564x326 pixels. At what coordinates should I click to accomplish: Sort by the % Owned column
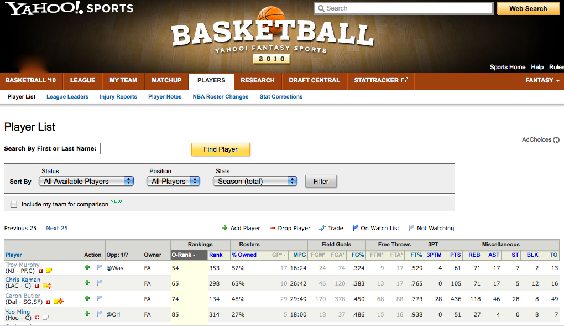pyautogui.click(x=244, y=255)
